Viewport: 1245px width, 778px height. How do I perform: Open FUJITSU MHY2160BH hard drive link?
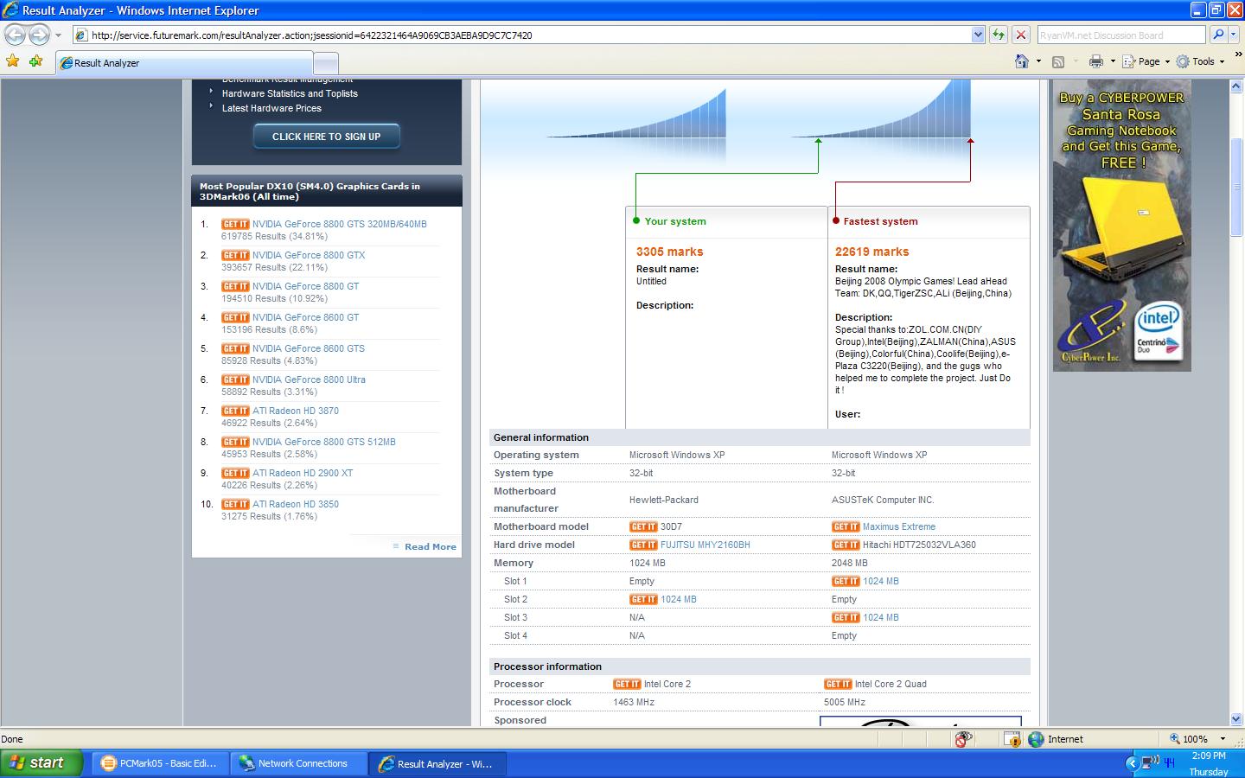point(705,545)
